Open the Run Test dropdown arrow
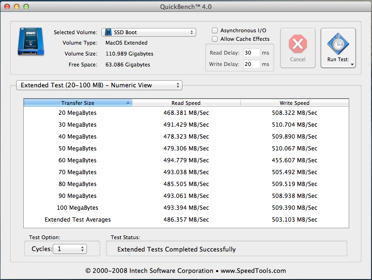Screen dimensions: 372x280 coord(353,65)
